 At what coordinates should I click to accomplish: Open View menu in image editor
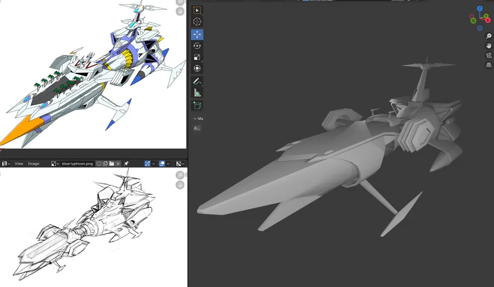19,163
